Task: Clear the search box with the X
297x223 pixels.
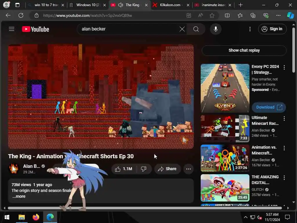Action: [x=182, y=29]
